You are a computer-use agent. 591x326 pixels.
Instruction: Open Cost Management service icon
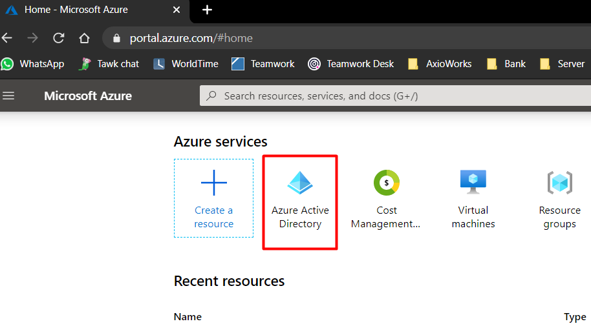[x=387, y=183]
